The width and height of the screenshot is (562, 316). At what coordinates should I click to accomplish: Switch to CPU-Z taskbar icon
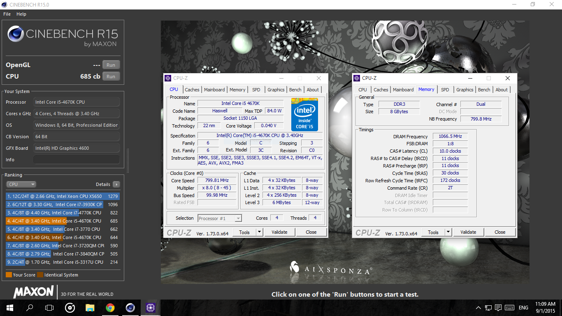coord(150,308)
